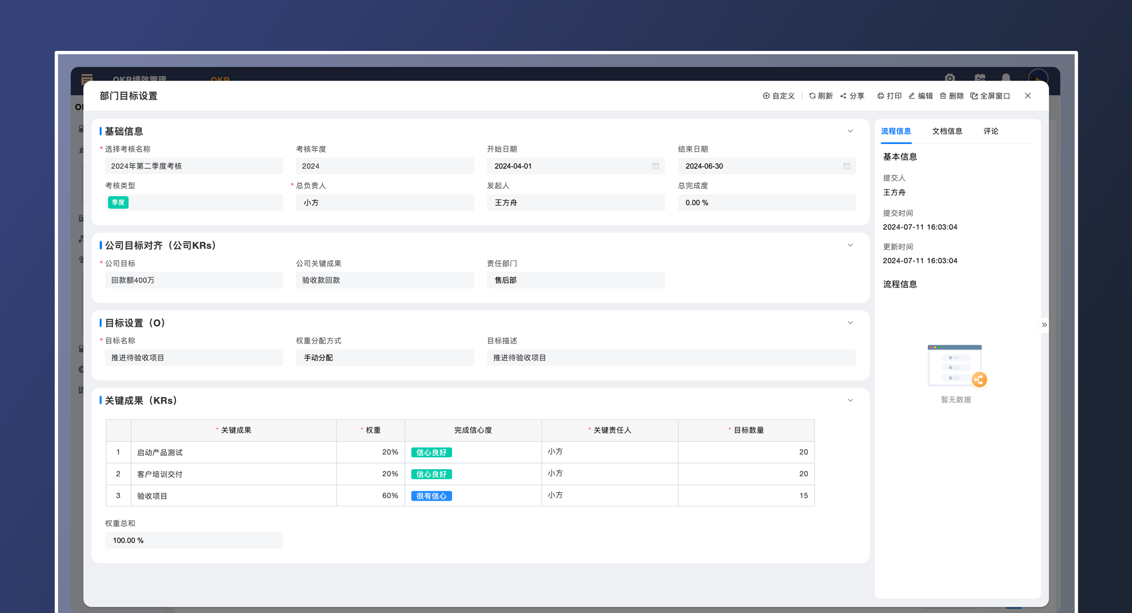This screenshot has height=613, width=1132.
Task: Open calendar icon in 结束日期 field
Action: pos(847,166)
